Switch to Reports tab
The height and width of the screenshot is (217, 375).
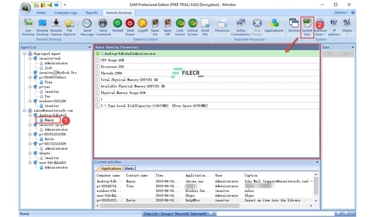point(92,13)
